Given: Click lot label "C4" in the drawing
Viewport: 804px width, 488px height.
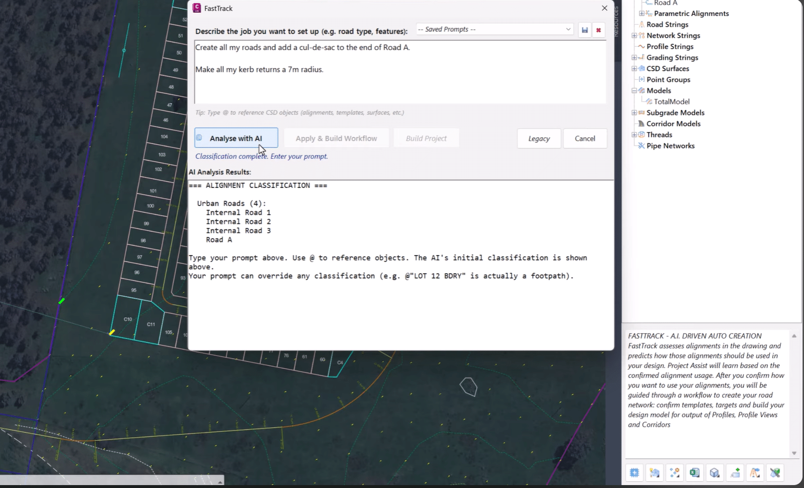Looking at the screenshot, I should click(x=340, y=362).
